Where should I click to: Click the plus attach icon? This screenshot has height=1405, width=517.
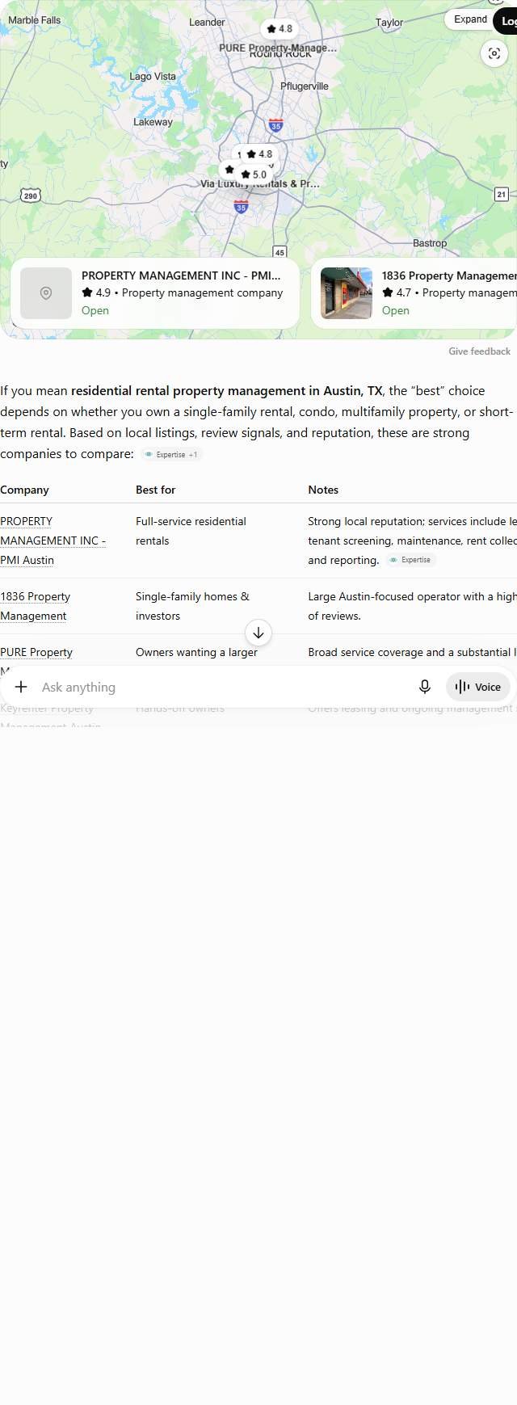pyautogui.click(x=21, y=687)
